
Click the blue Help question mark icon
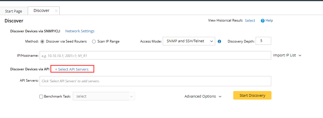[x=262, y=21]
